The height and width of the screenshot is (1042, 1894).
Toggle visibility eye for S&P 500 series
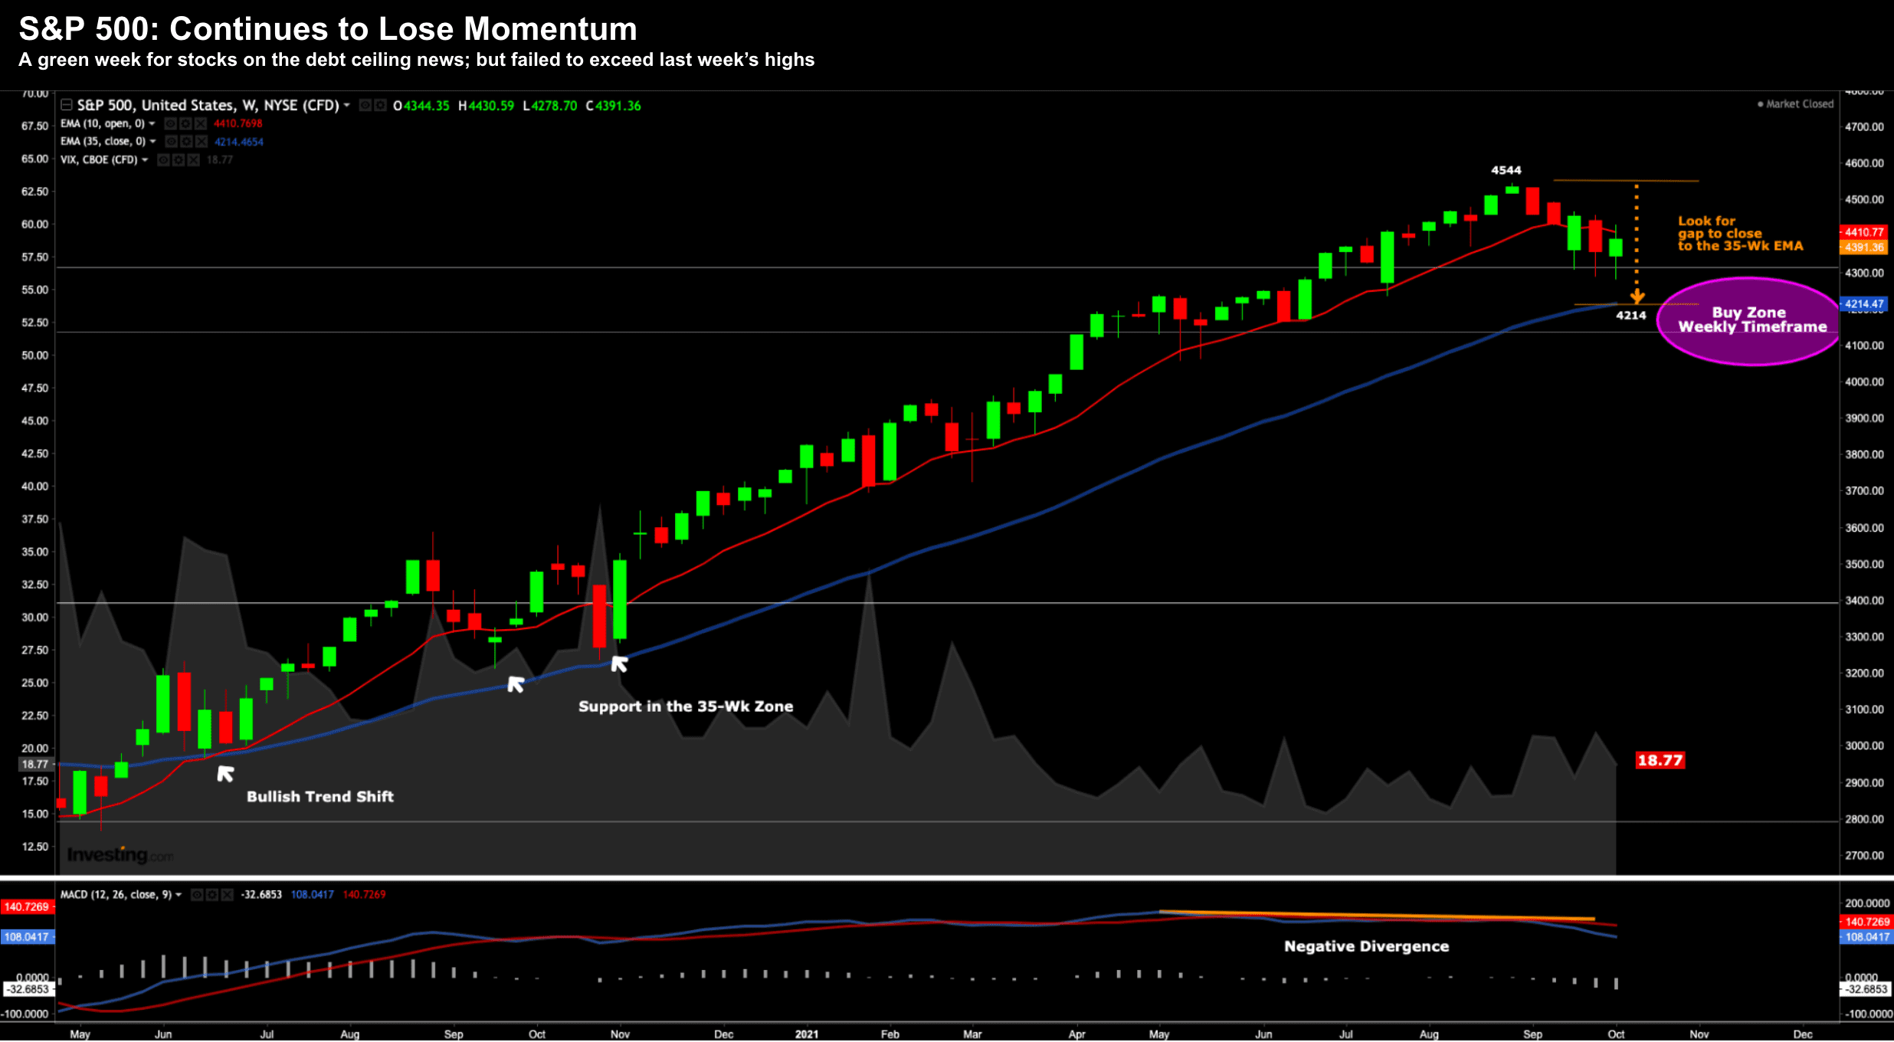[365, 105]
